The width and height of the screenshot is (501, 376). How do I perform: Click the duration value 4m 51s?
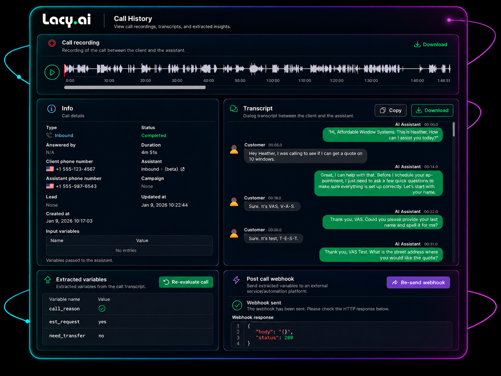149,152
